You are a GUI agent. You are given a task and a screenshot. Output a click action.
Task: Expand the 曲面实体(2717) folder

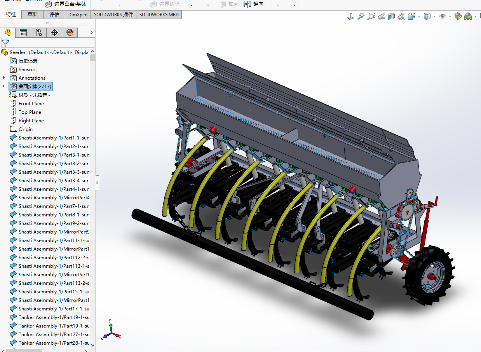pyautogui.click(x=3, y=86)
